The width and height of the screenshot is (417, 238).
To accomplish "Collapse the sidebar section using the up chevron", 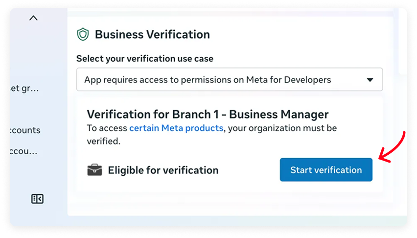I will pos(33,18).
